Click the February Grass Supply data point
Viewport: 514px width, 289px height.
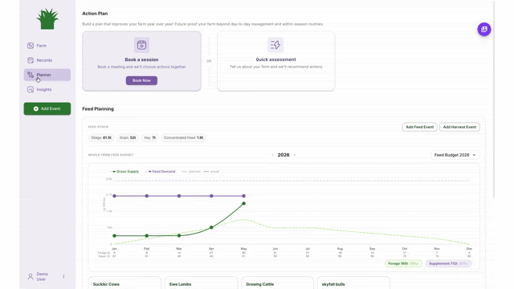coord(147,235)
